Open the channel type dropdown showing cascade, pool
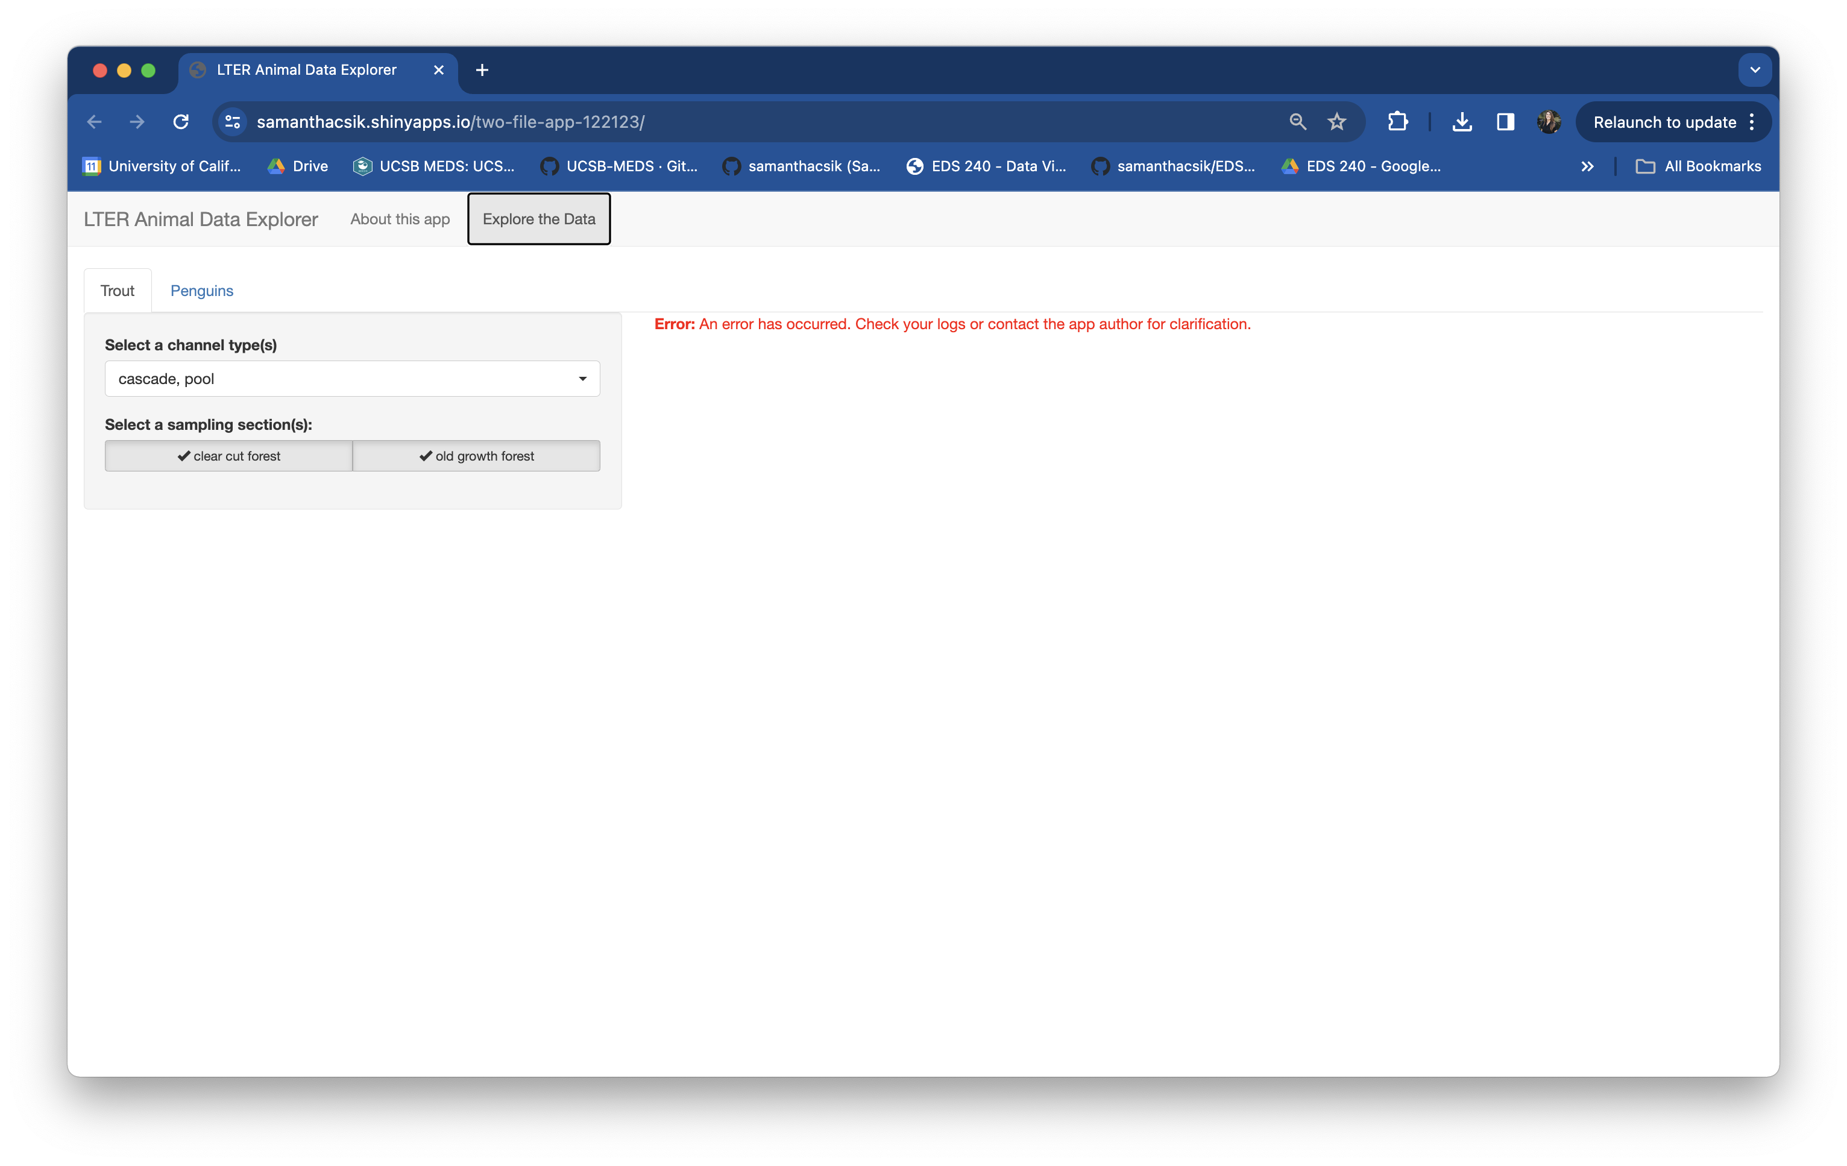The width and height of the screenshot is (1847, 1166). coord(352,379)
